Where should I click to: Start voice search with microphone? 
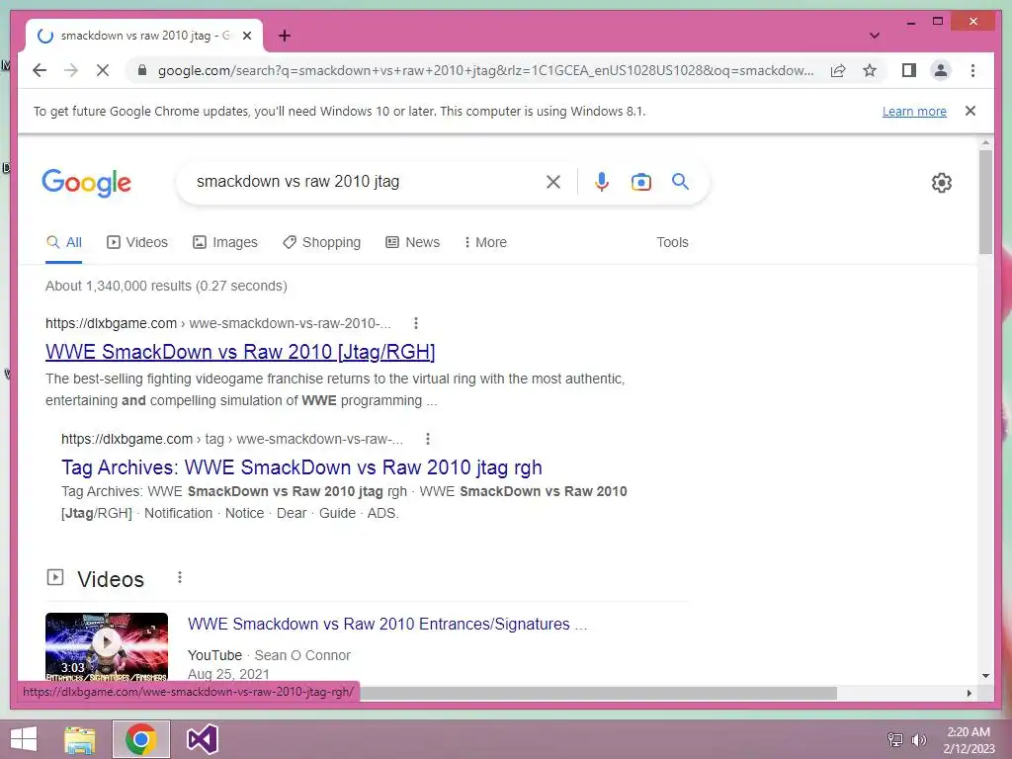point(602,182)
